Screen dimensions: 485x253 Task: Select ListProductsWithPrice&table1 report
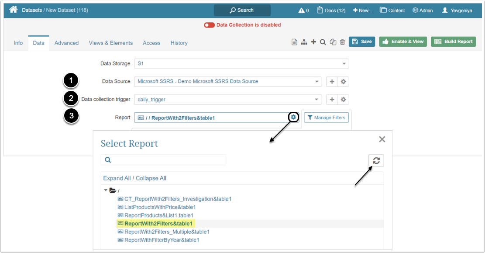pos(157,207)
